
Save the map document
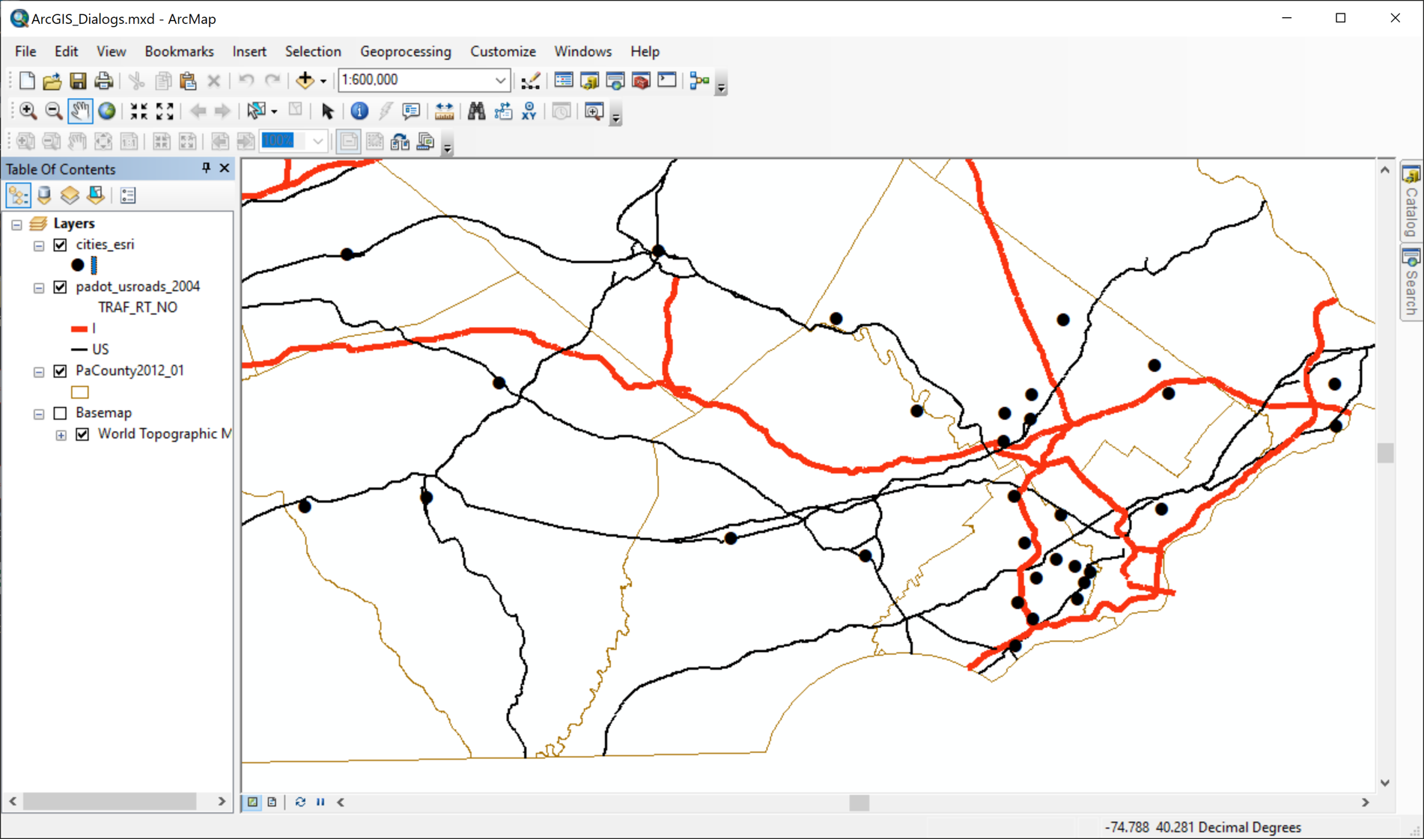pos(78,80)
